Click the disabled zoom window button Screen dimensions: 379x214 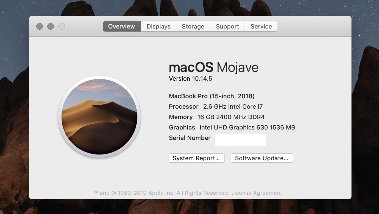click(62, 26)
